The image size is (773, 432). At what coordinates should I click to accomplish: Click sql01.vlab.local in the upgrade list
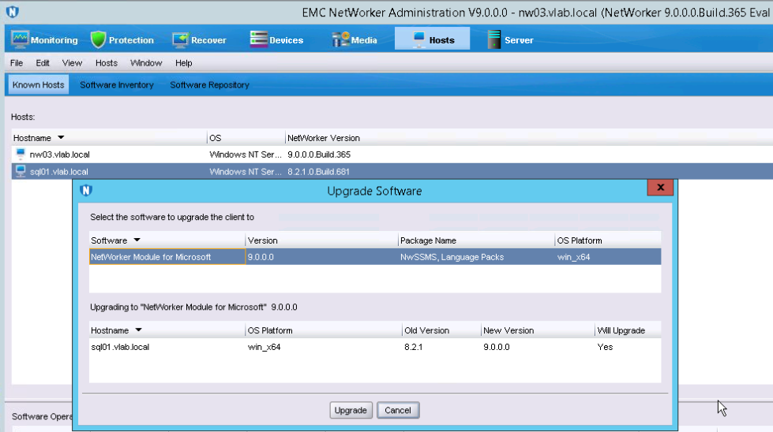[x=120, y=347]
